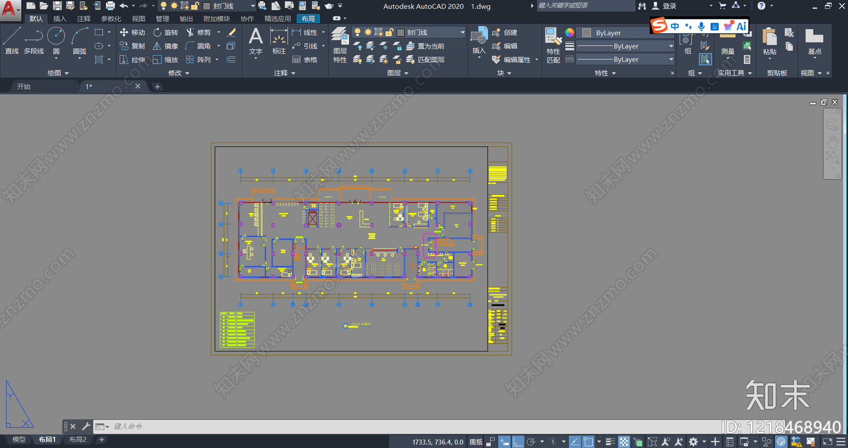This screenshot has height=448, width=848.
Task: Switch to the 布局2 layout tab
Action: coord(78,440)
